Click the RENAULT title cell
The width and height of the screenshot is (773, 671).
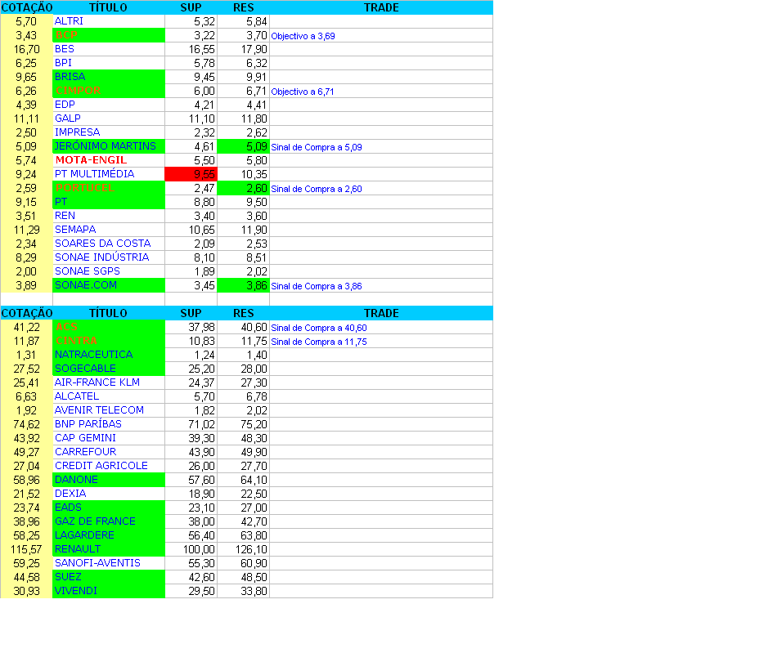pos(109,549)
